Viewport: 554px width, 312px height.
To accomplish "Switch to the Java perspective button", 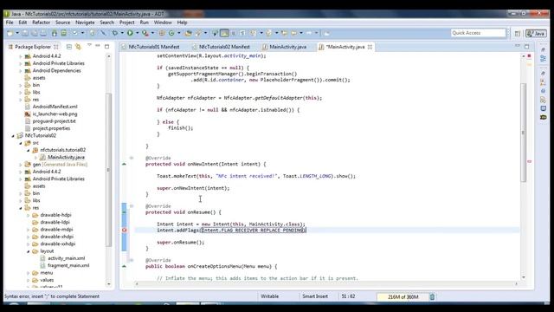I will tap(536, 33).
